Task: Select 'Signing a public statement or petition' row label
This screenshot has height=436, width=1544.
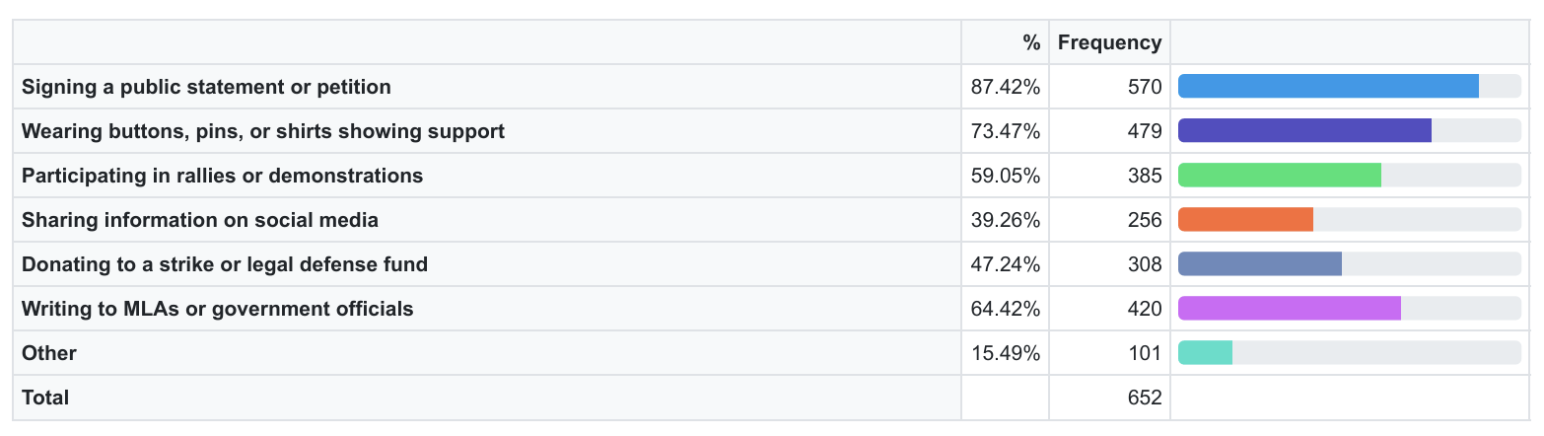Action: pyautogui.click(x=206, y=87)
